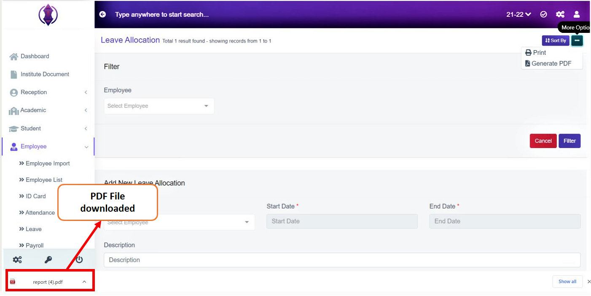Screen dimensions: 591x296
Task: Open the Institute Document link
Action: [45, 74]
